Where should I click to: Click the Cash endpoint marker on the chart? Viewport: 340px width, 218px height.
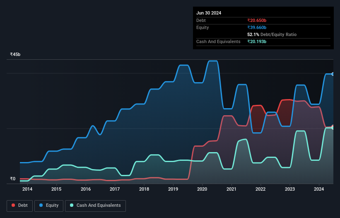[333, 128]
